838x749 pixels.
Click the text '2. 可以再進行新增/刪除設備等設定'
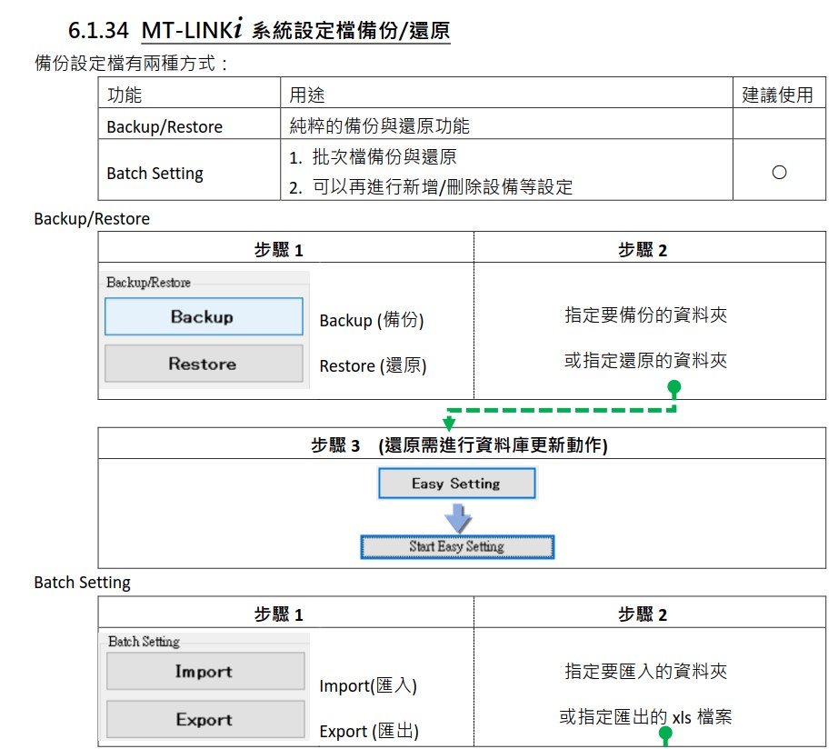point(431,187)
